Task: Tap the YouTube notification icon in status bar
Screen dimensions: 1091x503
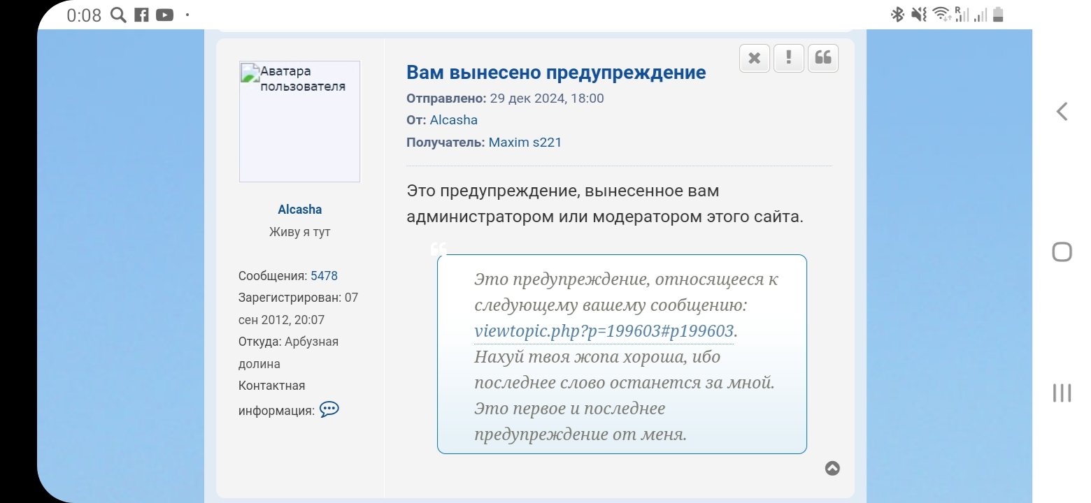Action: point(164,15)
